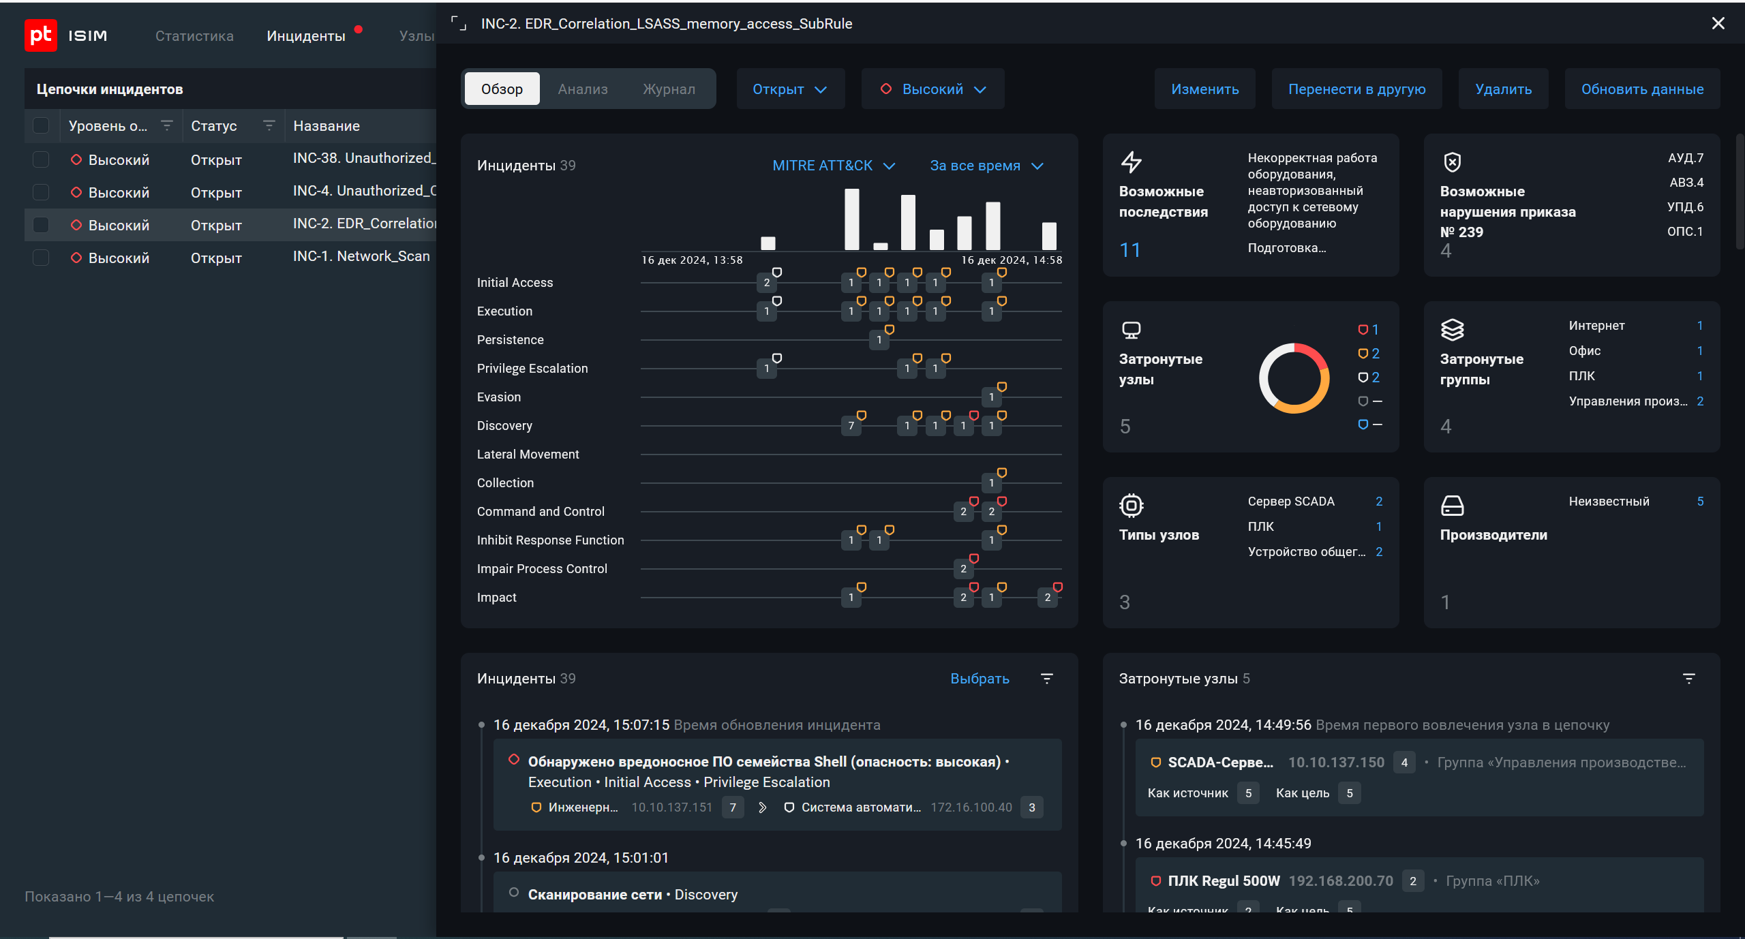This screenshot has height=939, width=1745.
Task: Open the Открыт status dropdown
Action: pyautogui.click(x=790, y=89)
